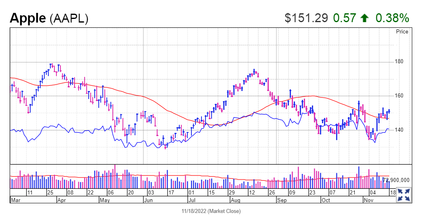The width and height of the screenshot is (434, 219).
Task: Click the 72,900,000 volume label
Action: coord(396,180)
